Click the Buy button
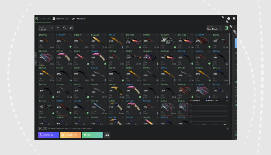The image size is (271, 155). coord(92,135)
